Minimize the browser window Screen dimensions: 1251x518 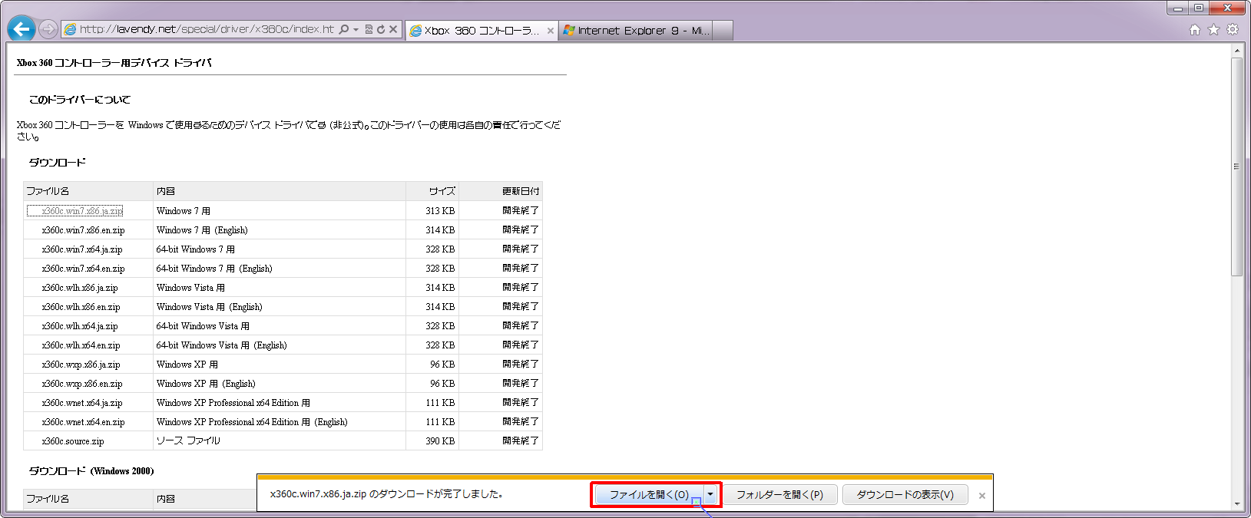tap(1178, 8)
